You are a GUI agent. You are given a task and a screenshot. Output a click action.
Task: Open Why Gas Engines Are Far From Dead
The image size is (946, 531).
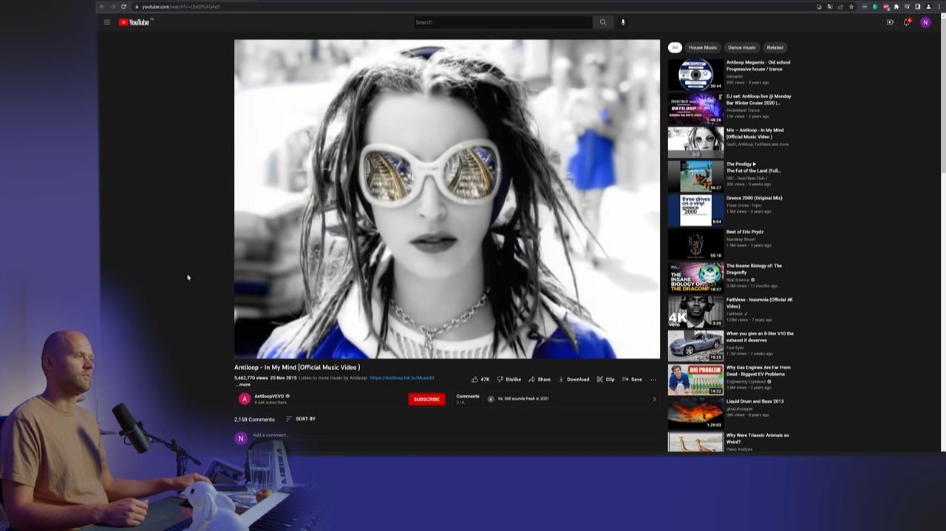pos(695,380)
